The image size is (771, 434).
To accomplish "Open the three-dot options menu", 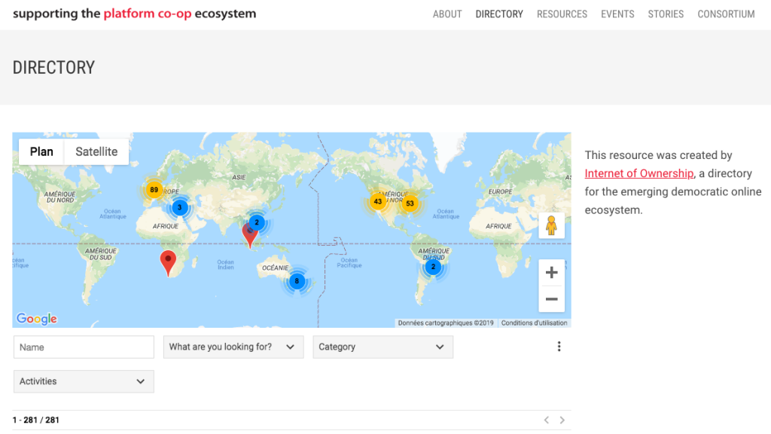I will 559,347.
